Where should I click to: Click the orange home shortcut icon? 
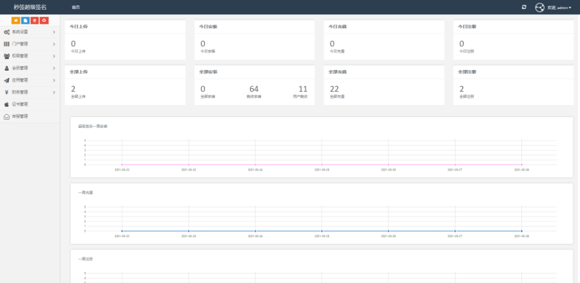[15, 21]
